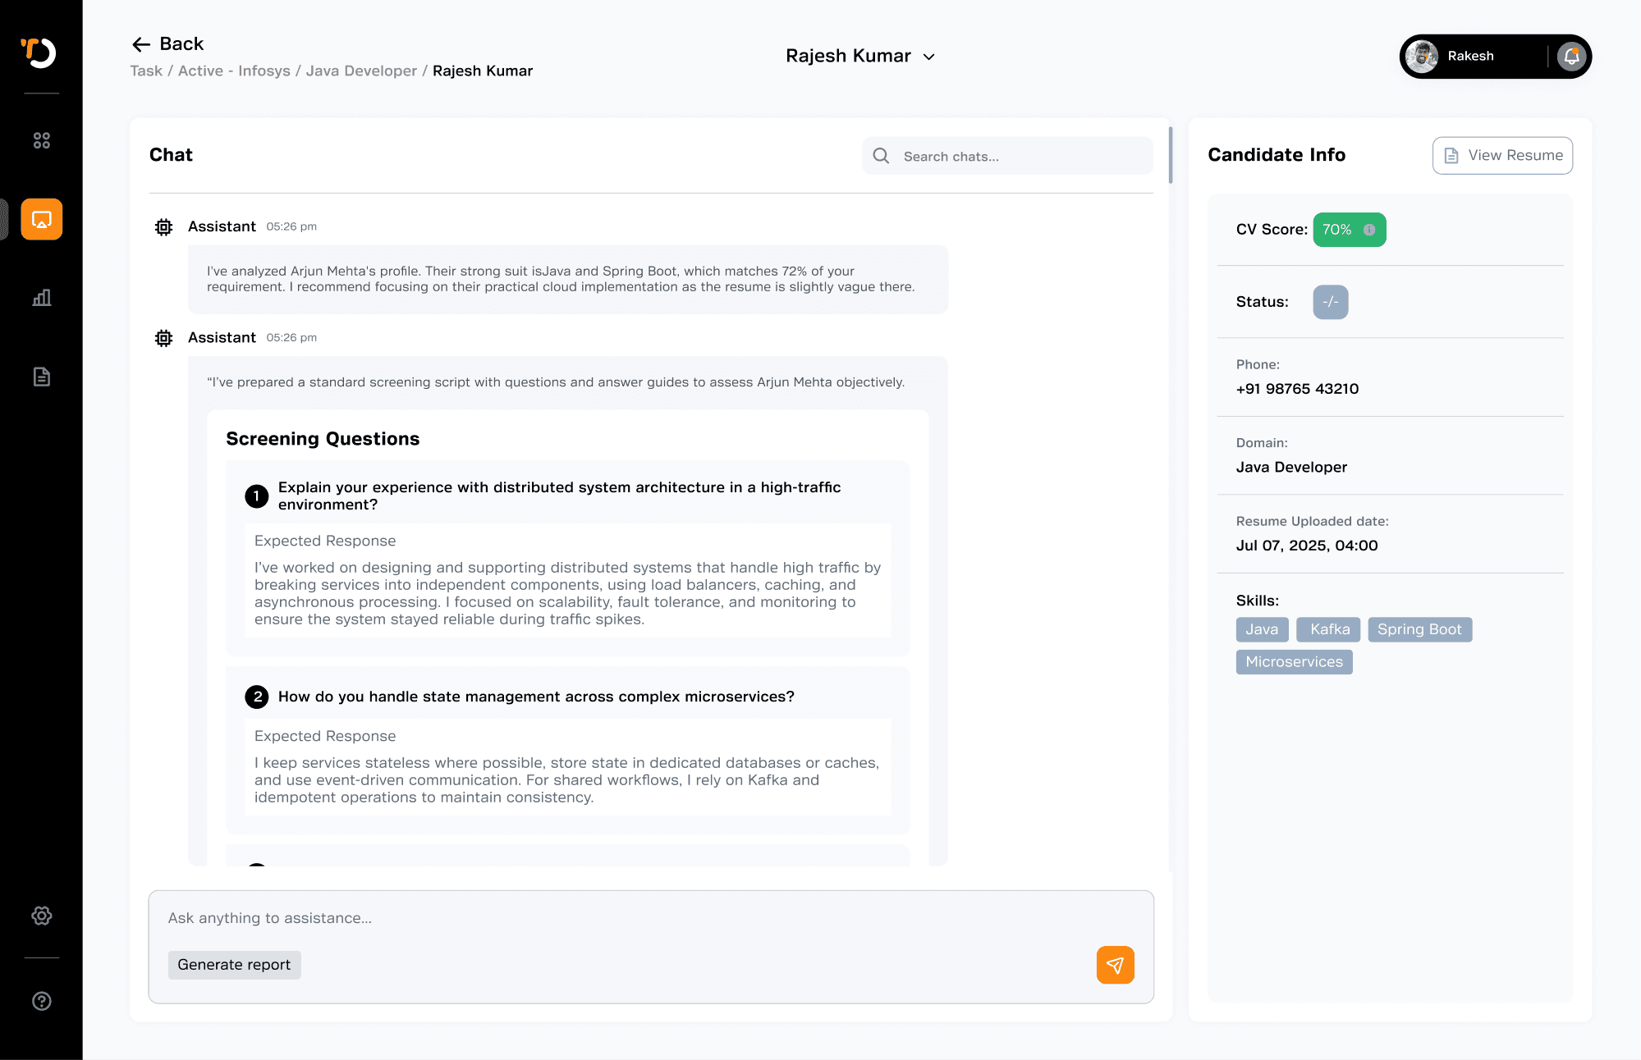
Task: Open the document page sidebar icon
Action: tap(42, 377)
